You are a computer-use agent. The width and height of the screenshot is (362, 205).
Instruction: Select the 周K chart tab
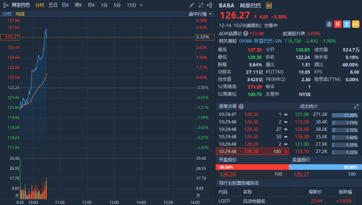pos(78,5)
